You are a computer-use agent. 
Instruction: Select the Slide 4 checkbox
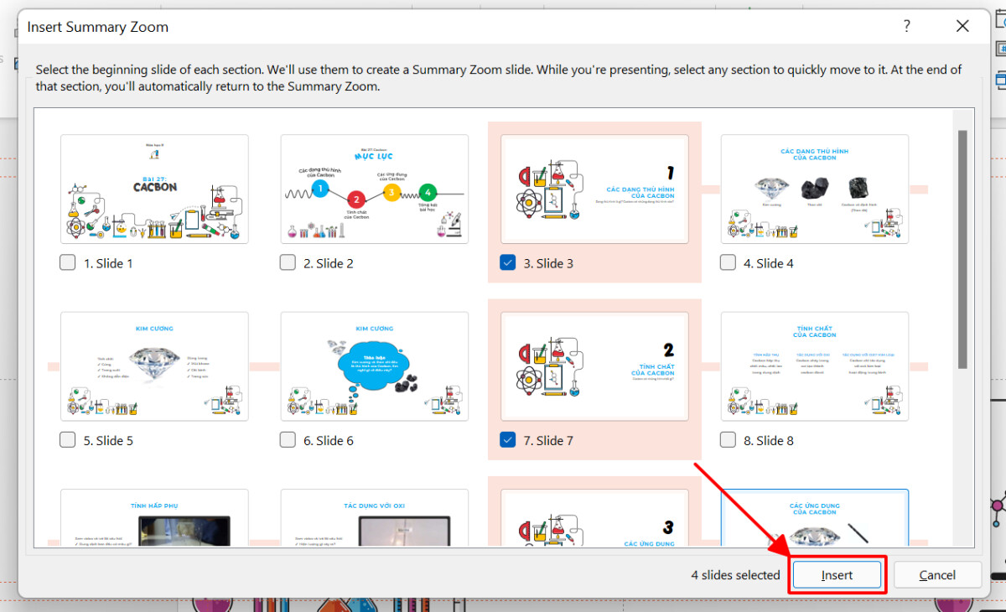(727, 262)
